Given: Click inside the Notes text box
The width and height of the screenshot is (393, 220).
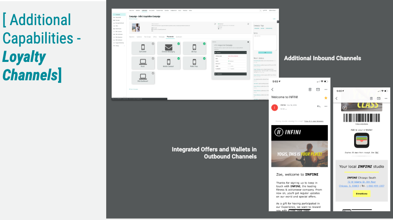Looking at the screenshot, I should point(265,42).
